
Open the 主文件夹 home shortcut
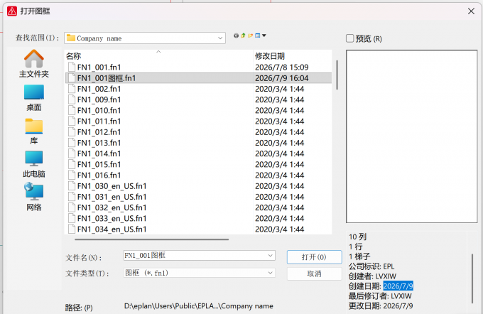click(x=34, y=64)
